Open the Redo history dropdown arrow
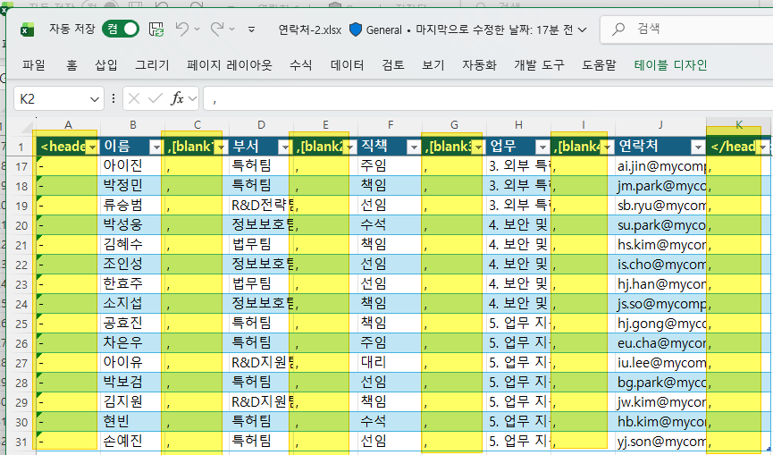Image resolution: width=773 pixels, height=455 pixels. click(231, 29)
